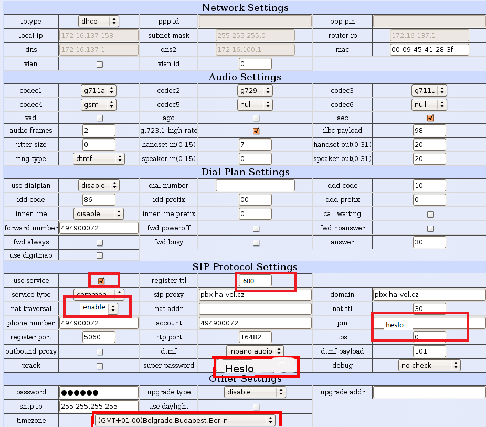Viewport: 486px width, 427px height.
Task: Focus the forward number field
Action: point(99,228)
